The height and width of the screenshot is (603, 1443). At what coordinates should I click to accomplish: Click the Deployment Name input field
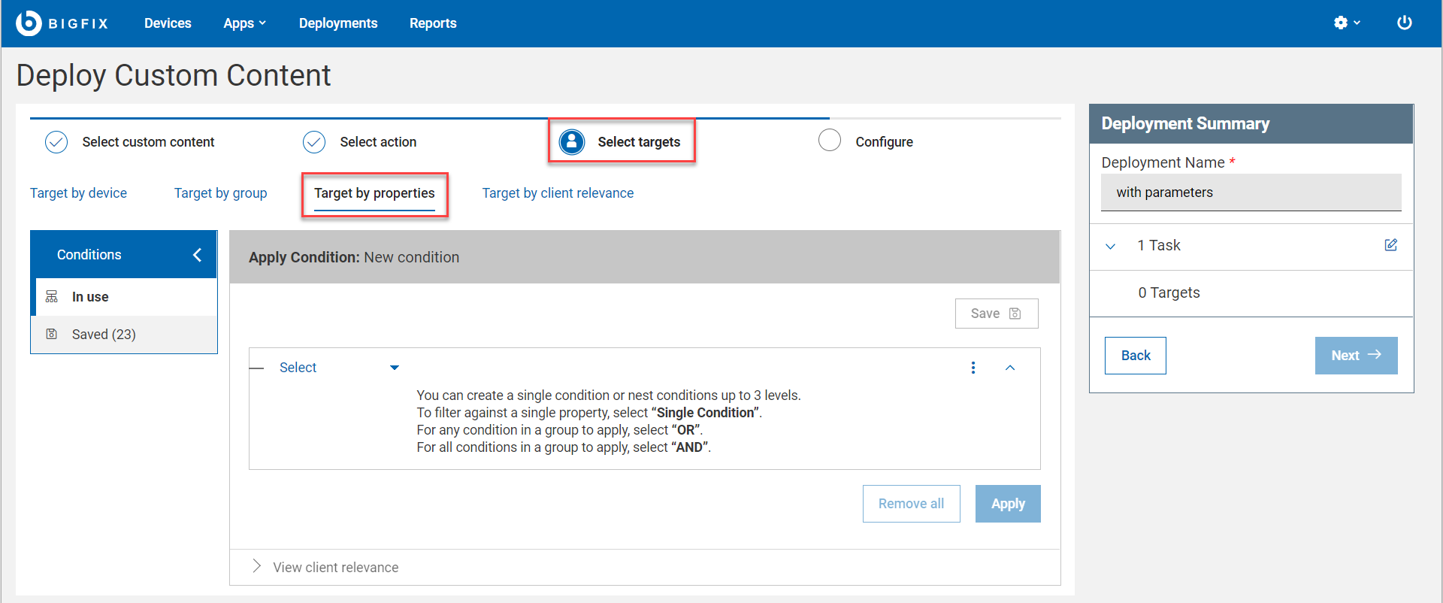(1251, 192)
